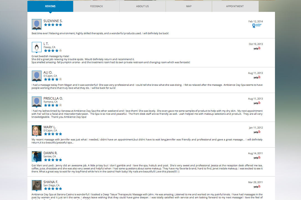This screenshot has height=200, width=301.
Task: Click Ali O.'s location El Cajon, CA
Action: (x=50, y=76)
